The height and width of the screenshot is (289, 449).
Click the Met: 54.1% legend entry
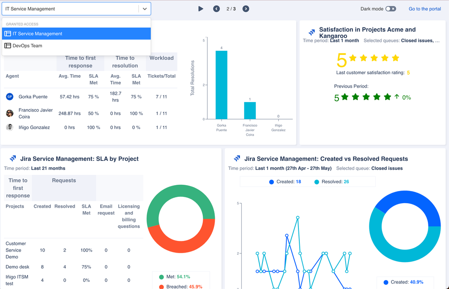[x=174, y=277]
